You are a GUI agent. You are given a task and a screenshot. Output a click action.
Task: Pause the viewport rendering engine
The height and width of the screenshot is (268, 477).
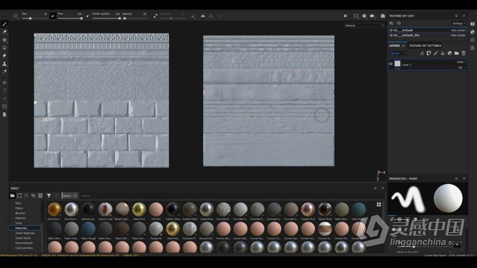[345, 16]
